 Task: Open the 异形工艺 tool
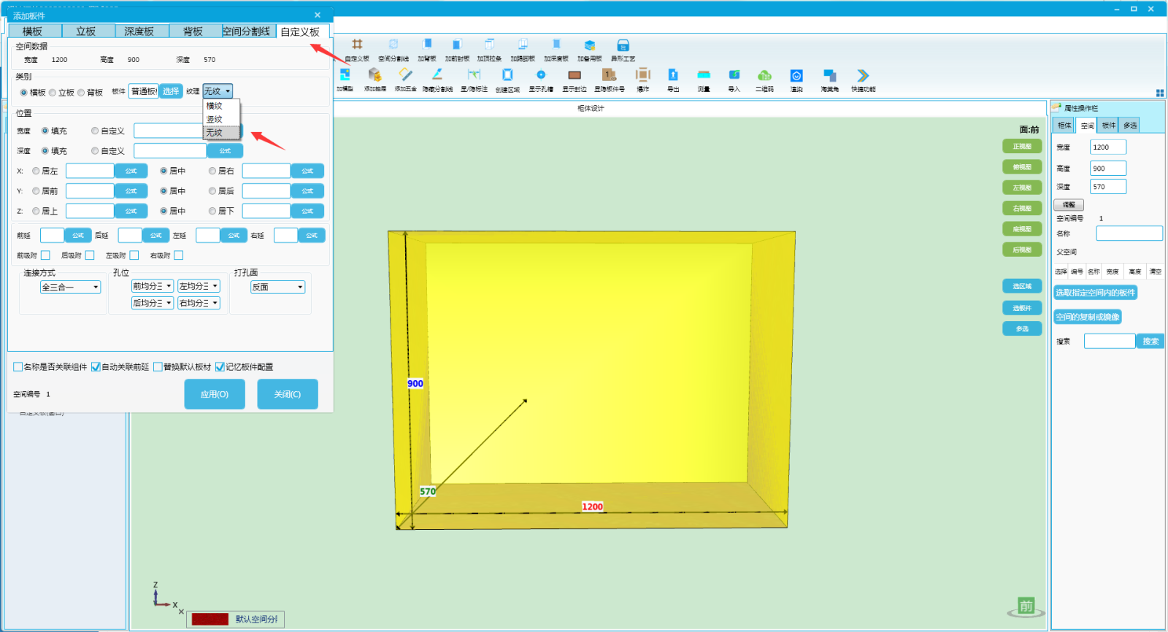click(x=623, y=45)
